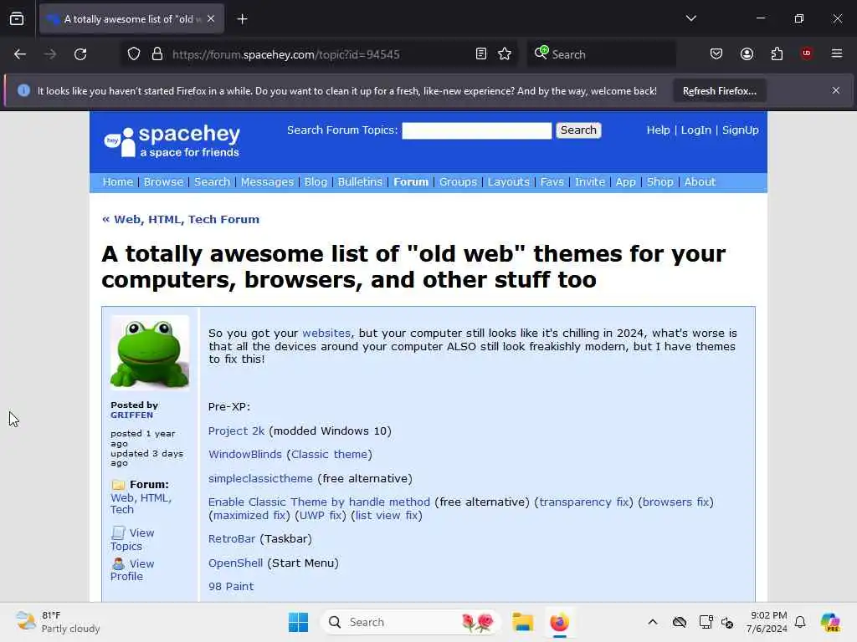Screen dimensions: 857x642
Task: Open the simpleclassictheme link
Action: (x=260, y=478)
